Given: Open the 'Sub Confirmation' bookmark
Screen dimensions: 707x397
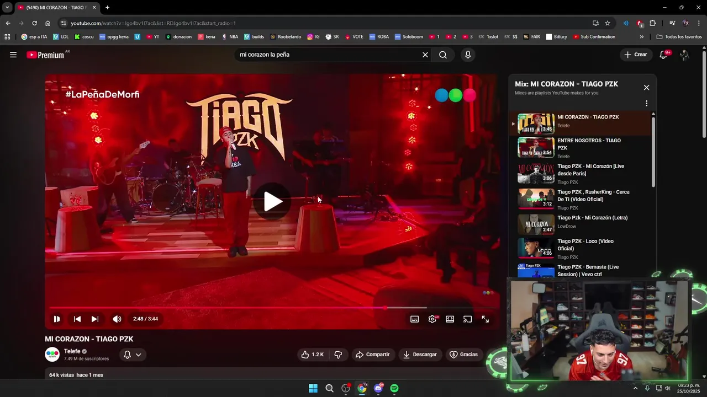Looking at the screenshot, I should coord(594,37).
